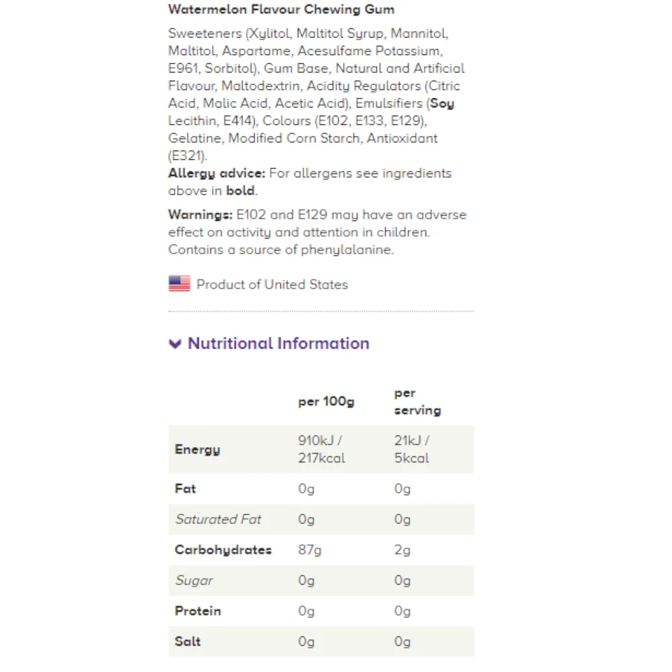Select the Salt row label
Image resolution: width=672 pixels, height=672 pixels.
coord(187,642)
